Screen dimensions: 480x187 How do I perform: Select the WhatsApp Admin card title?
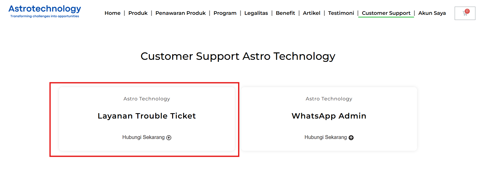coord(329,116)
